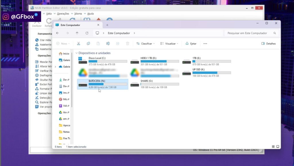Expand the address bar chevron after Este Computador
This screenshot has width=294, height=166.
coord(134,33)
